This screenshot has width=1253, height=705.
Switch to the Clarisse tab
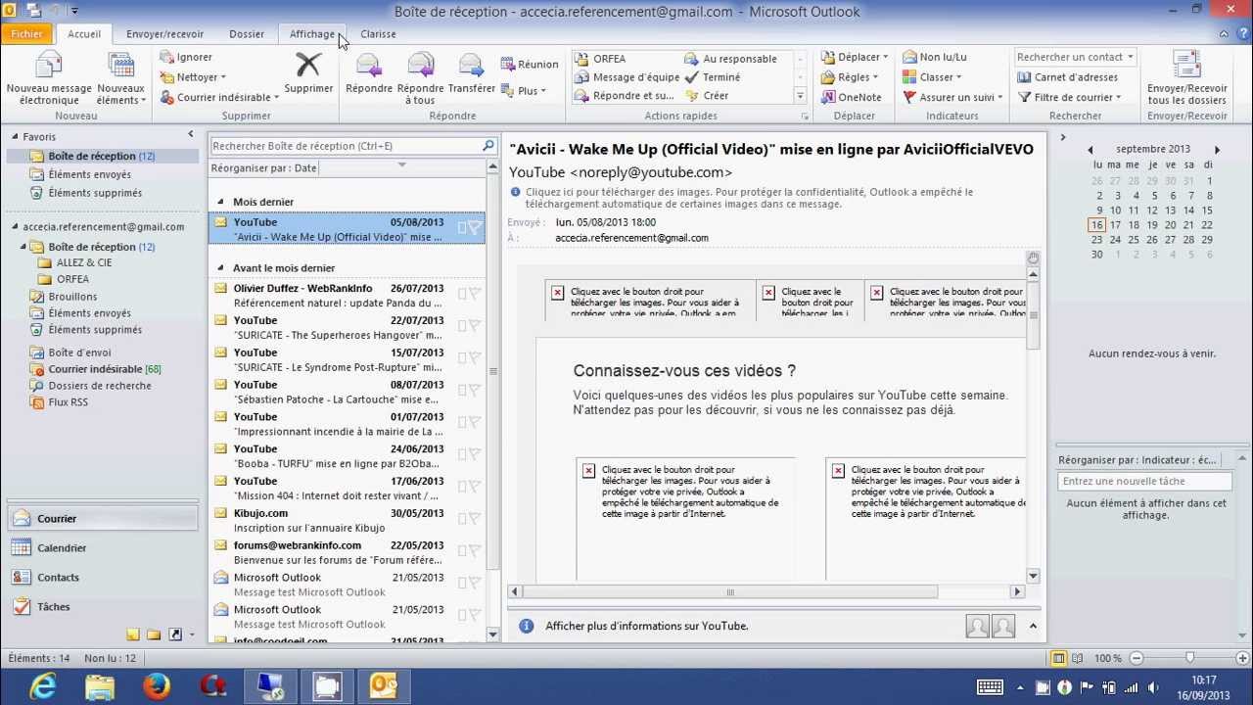(x=378, y=34)
